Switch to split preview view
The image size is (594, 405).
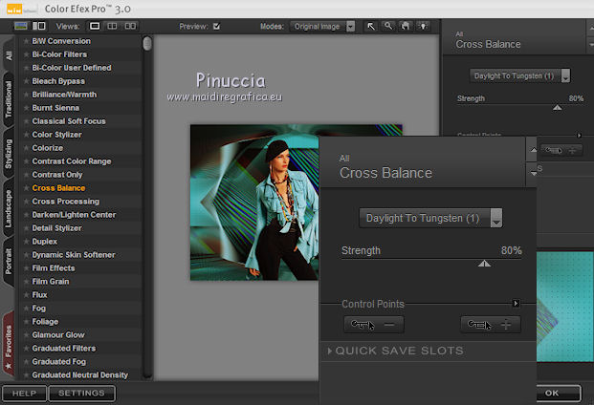(x=113, y=26)
